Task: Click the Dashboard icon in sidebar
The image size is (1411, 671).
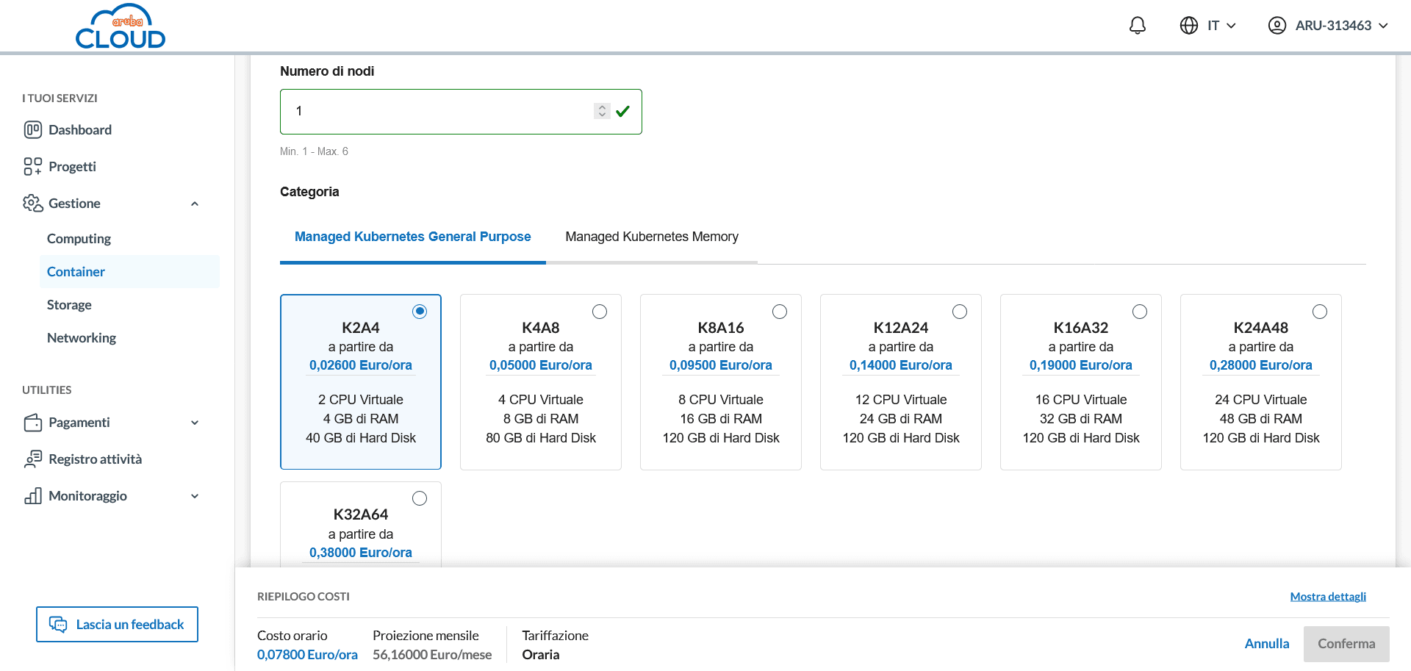Action: click(x=32, y=130)
